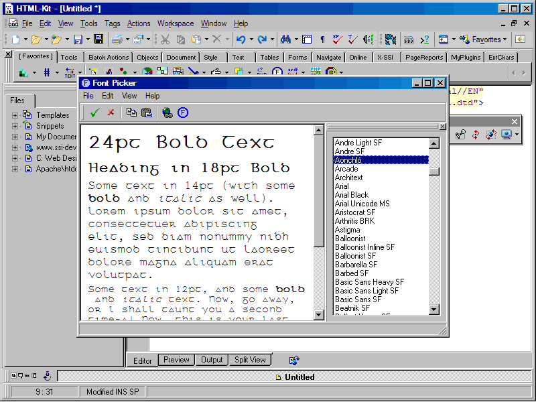Expand the C: Web Design folder node

click(15, 158)
